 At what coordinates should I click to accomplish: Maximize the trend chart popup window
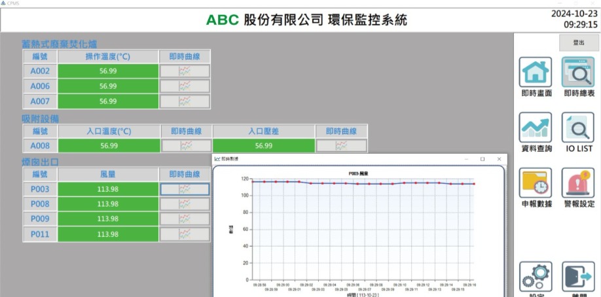(x=483, y=159)
